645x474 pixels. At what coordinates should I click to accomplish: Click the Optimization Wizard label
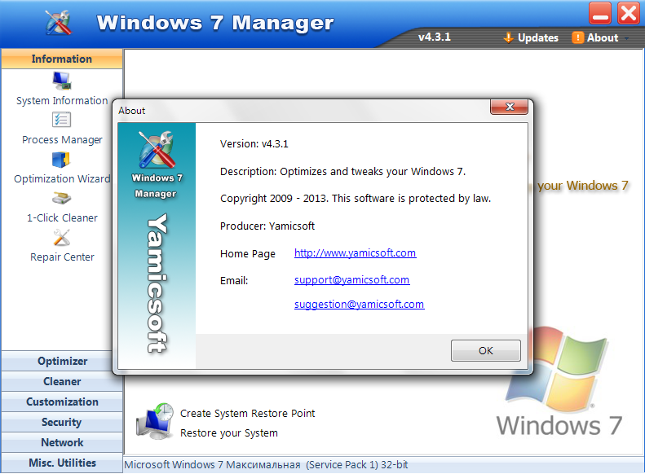pos(62,178)
